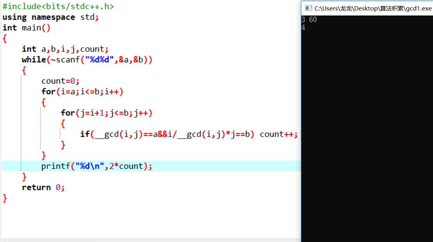
Task: Click the if(__gcd(i,j)==a... condition line
Action: (189, 134)
